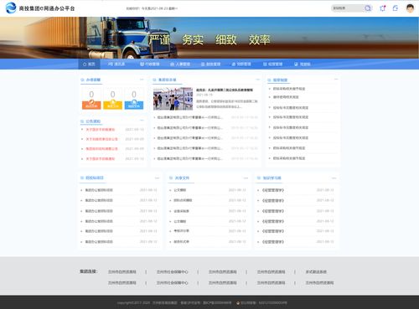The image size is (419, 309).
Task: Open the 人事管理 navigation item
Action: click(x=180, y=64)
